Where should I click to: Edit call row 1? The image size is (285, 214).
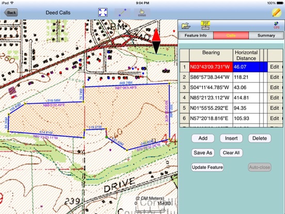click(x=275, y=67)
